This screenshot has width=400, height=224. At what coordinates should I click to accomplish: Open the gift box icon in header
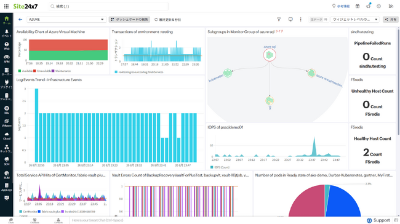[x=358, y=6]
